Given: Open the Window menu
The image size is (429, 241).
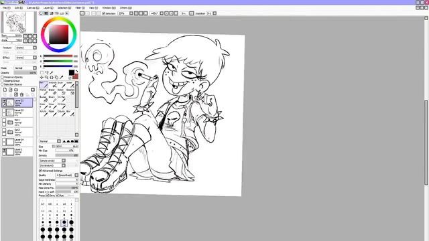Looking at the screenshot, I should tap(109, 8).
